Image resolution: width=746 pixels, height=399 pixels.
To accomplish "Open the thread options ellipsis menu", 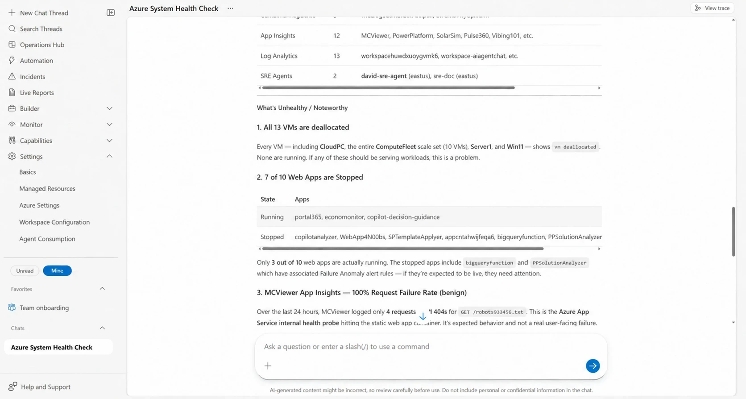I will [x=230, y=8].
